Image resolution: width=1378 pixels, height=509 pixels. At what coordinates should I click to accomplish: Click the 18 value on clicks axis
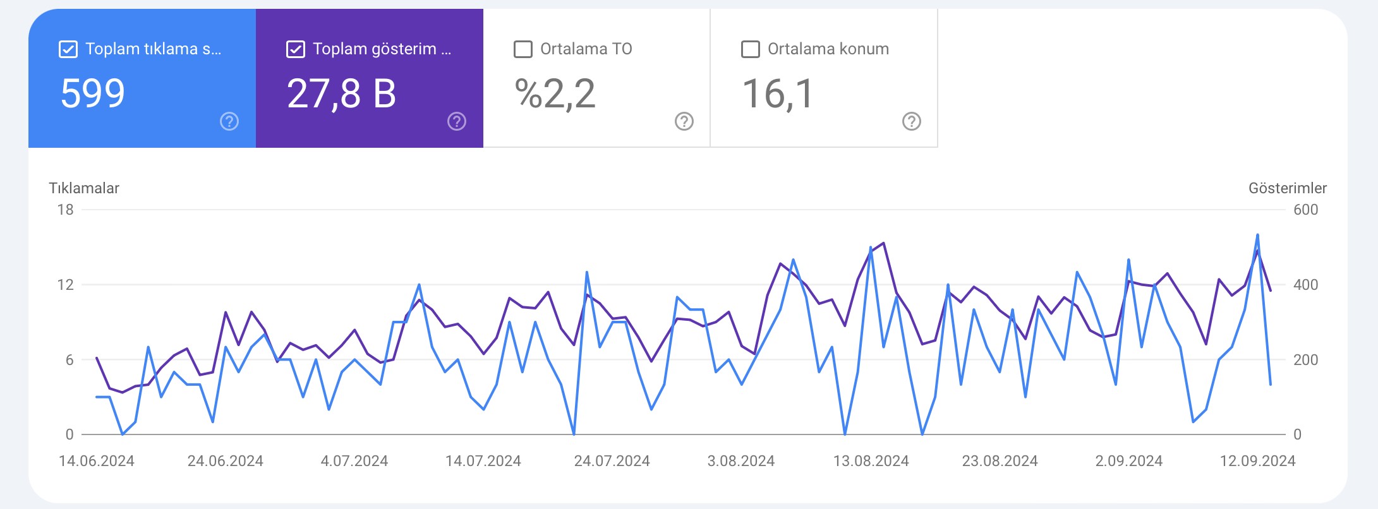(x=66, y=210)
